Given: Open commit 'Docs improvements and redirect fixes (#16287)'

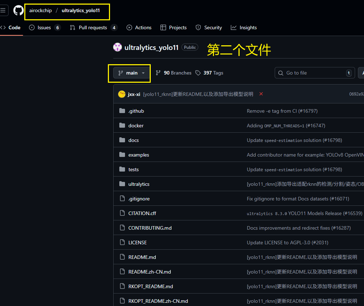Looking at the screenshot, I should [299, 228].
